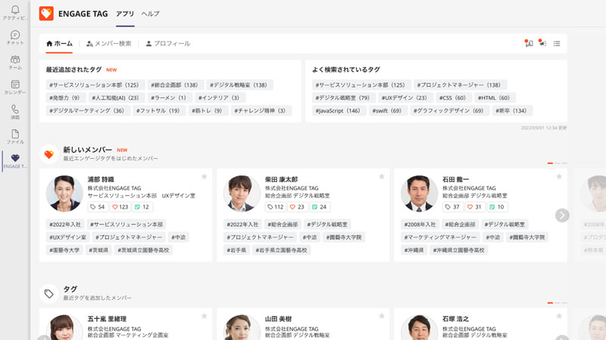Click the #発想力 (9) tag
The height and width of the screenshot is (340, 606).
point(64,98)
